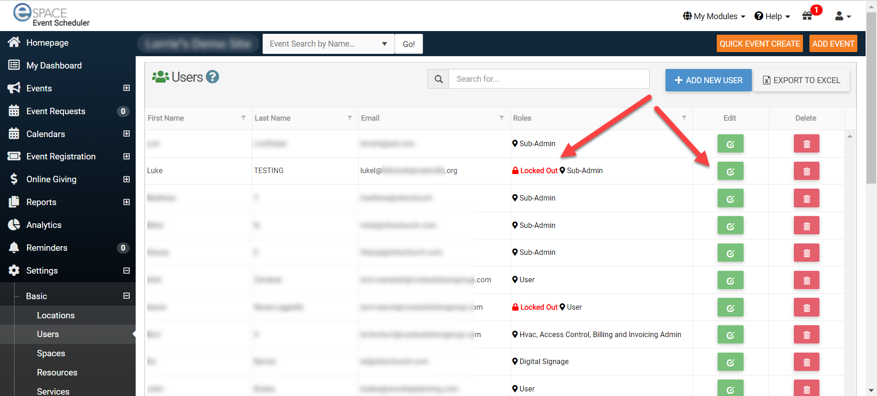This screenshot has width=877, height=396.
Task: Click the search magnifier icon
Action: coord(438,79)
